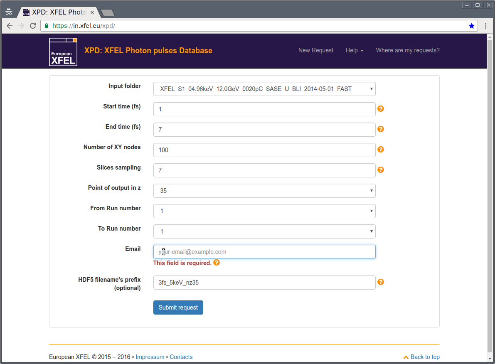The height and width of the screenshot is (364, 495).
Task: Open the New Request page
Action: point(316,51)
